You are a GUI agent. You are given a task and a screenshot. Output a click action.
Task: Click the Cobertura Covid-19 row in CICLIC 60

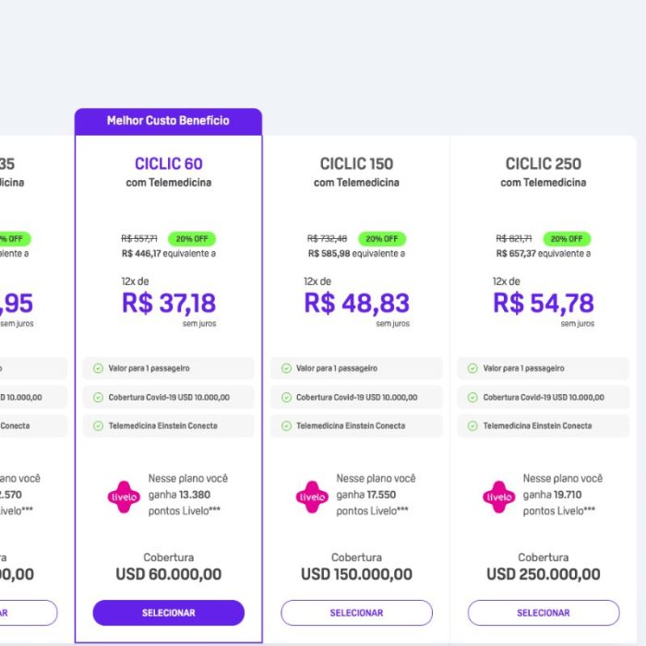169,397
